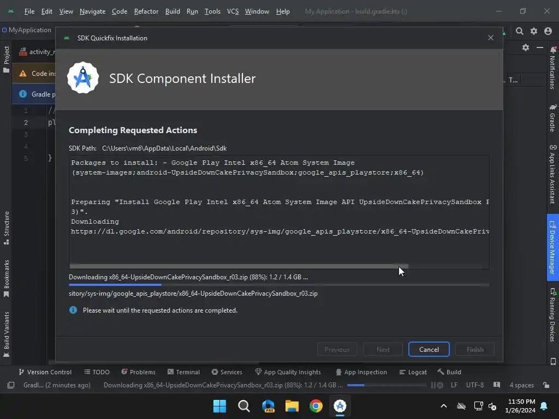Viewport: 559px width, 419px height.
Task: Open the Device Manager panel gear options
Action: (x=526, y=47)
